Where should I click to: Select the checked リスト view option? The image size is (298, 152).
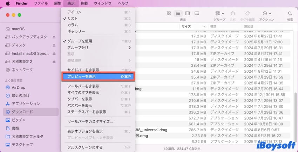73,19
